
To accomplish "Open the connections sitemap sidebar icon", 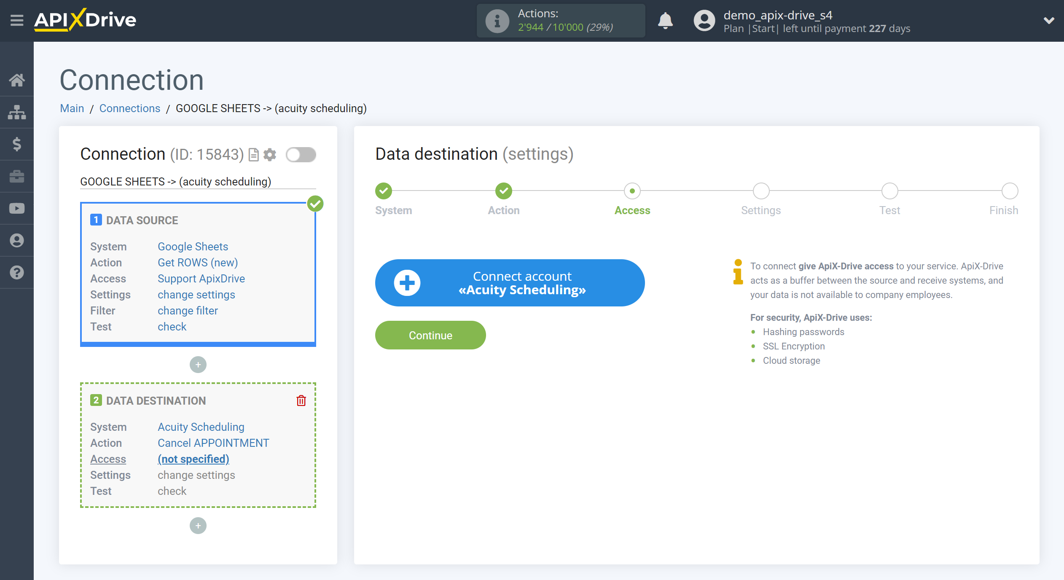I will click(x=17, y=112).
